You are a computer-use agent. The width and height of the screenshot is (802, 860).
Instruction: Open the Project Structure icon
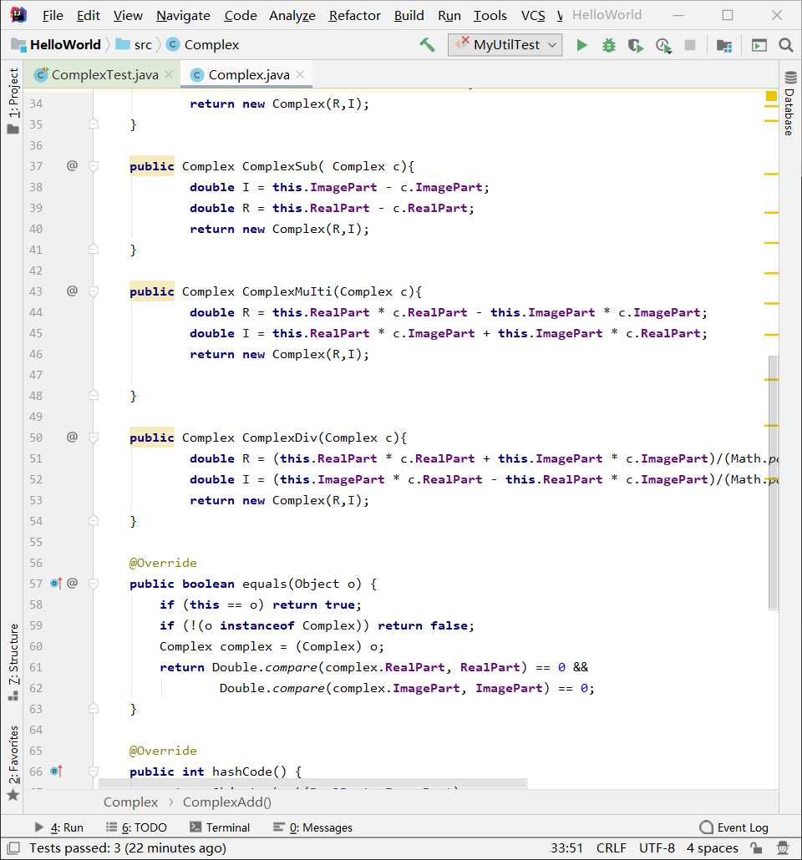click(x=724, y=45)
